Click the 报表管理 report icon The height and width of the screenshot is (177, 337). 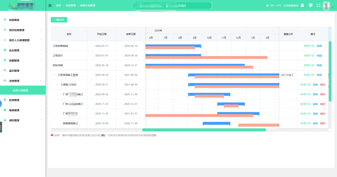click(x=5, y=110)
